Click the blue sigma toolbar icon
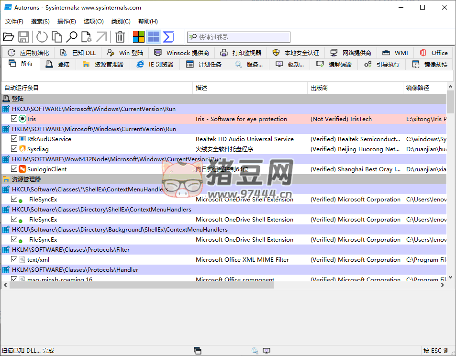The width and height of the screenshot is (456, 356). (168, 37)
